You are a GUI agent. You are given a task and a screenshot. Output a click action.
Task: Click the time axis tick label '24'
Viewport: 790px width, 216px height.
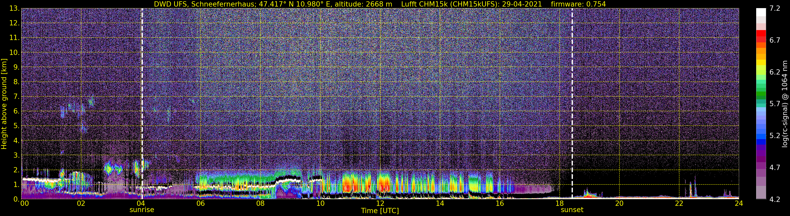point(739,204)
